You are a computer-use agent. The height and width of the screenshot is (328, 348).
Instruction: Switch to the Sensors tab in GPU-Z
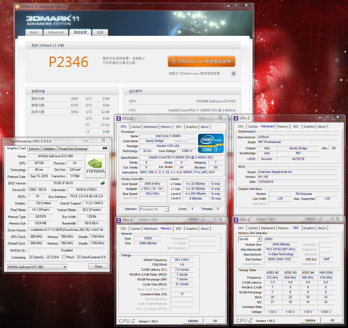pos(34,149)
